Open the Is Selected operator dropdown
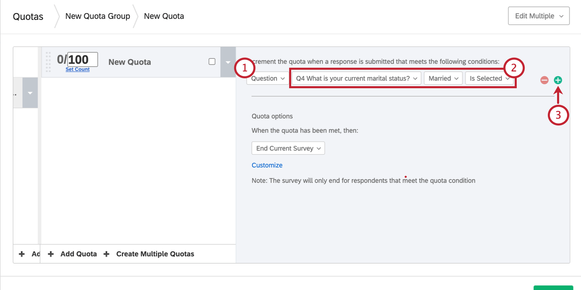 coord(489,78)
